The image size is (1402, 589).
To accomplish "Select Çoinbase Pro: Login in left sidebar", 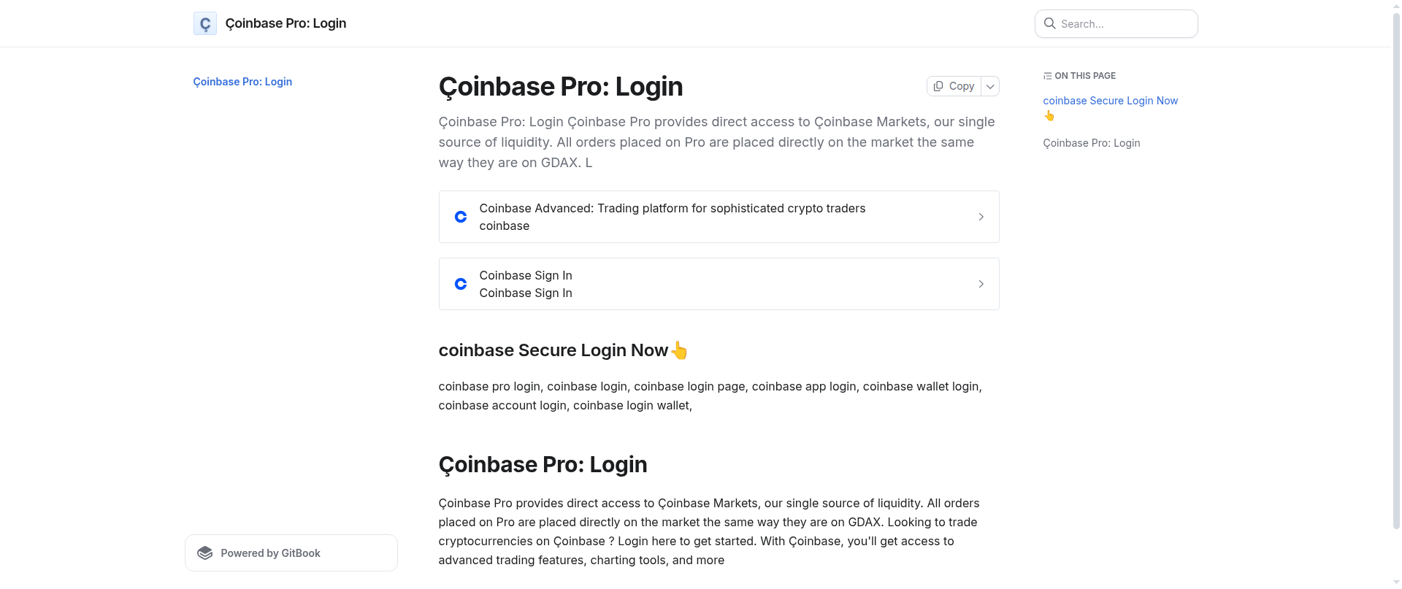I will coord(242,82).
